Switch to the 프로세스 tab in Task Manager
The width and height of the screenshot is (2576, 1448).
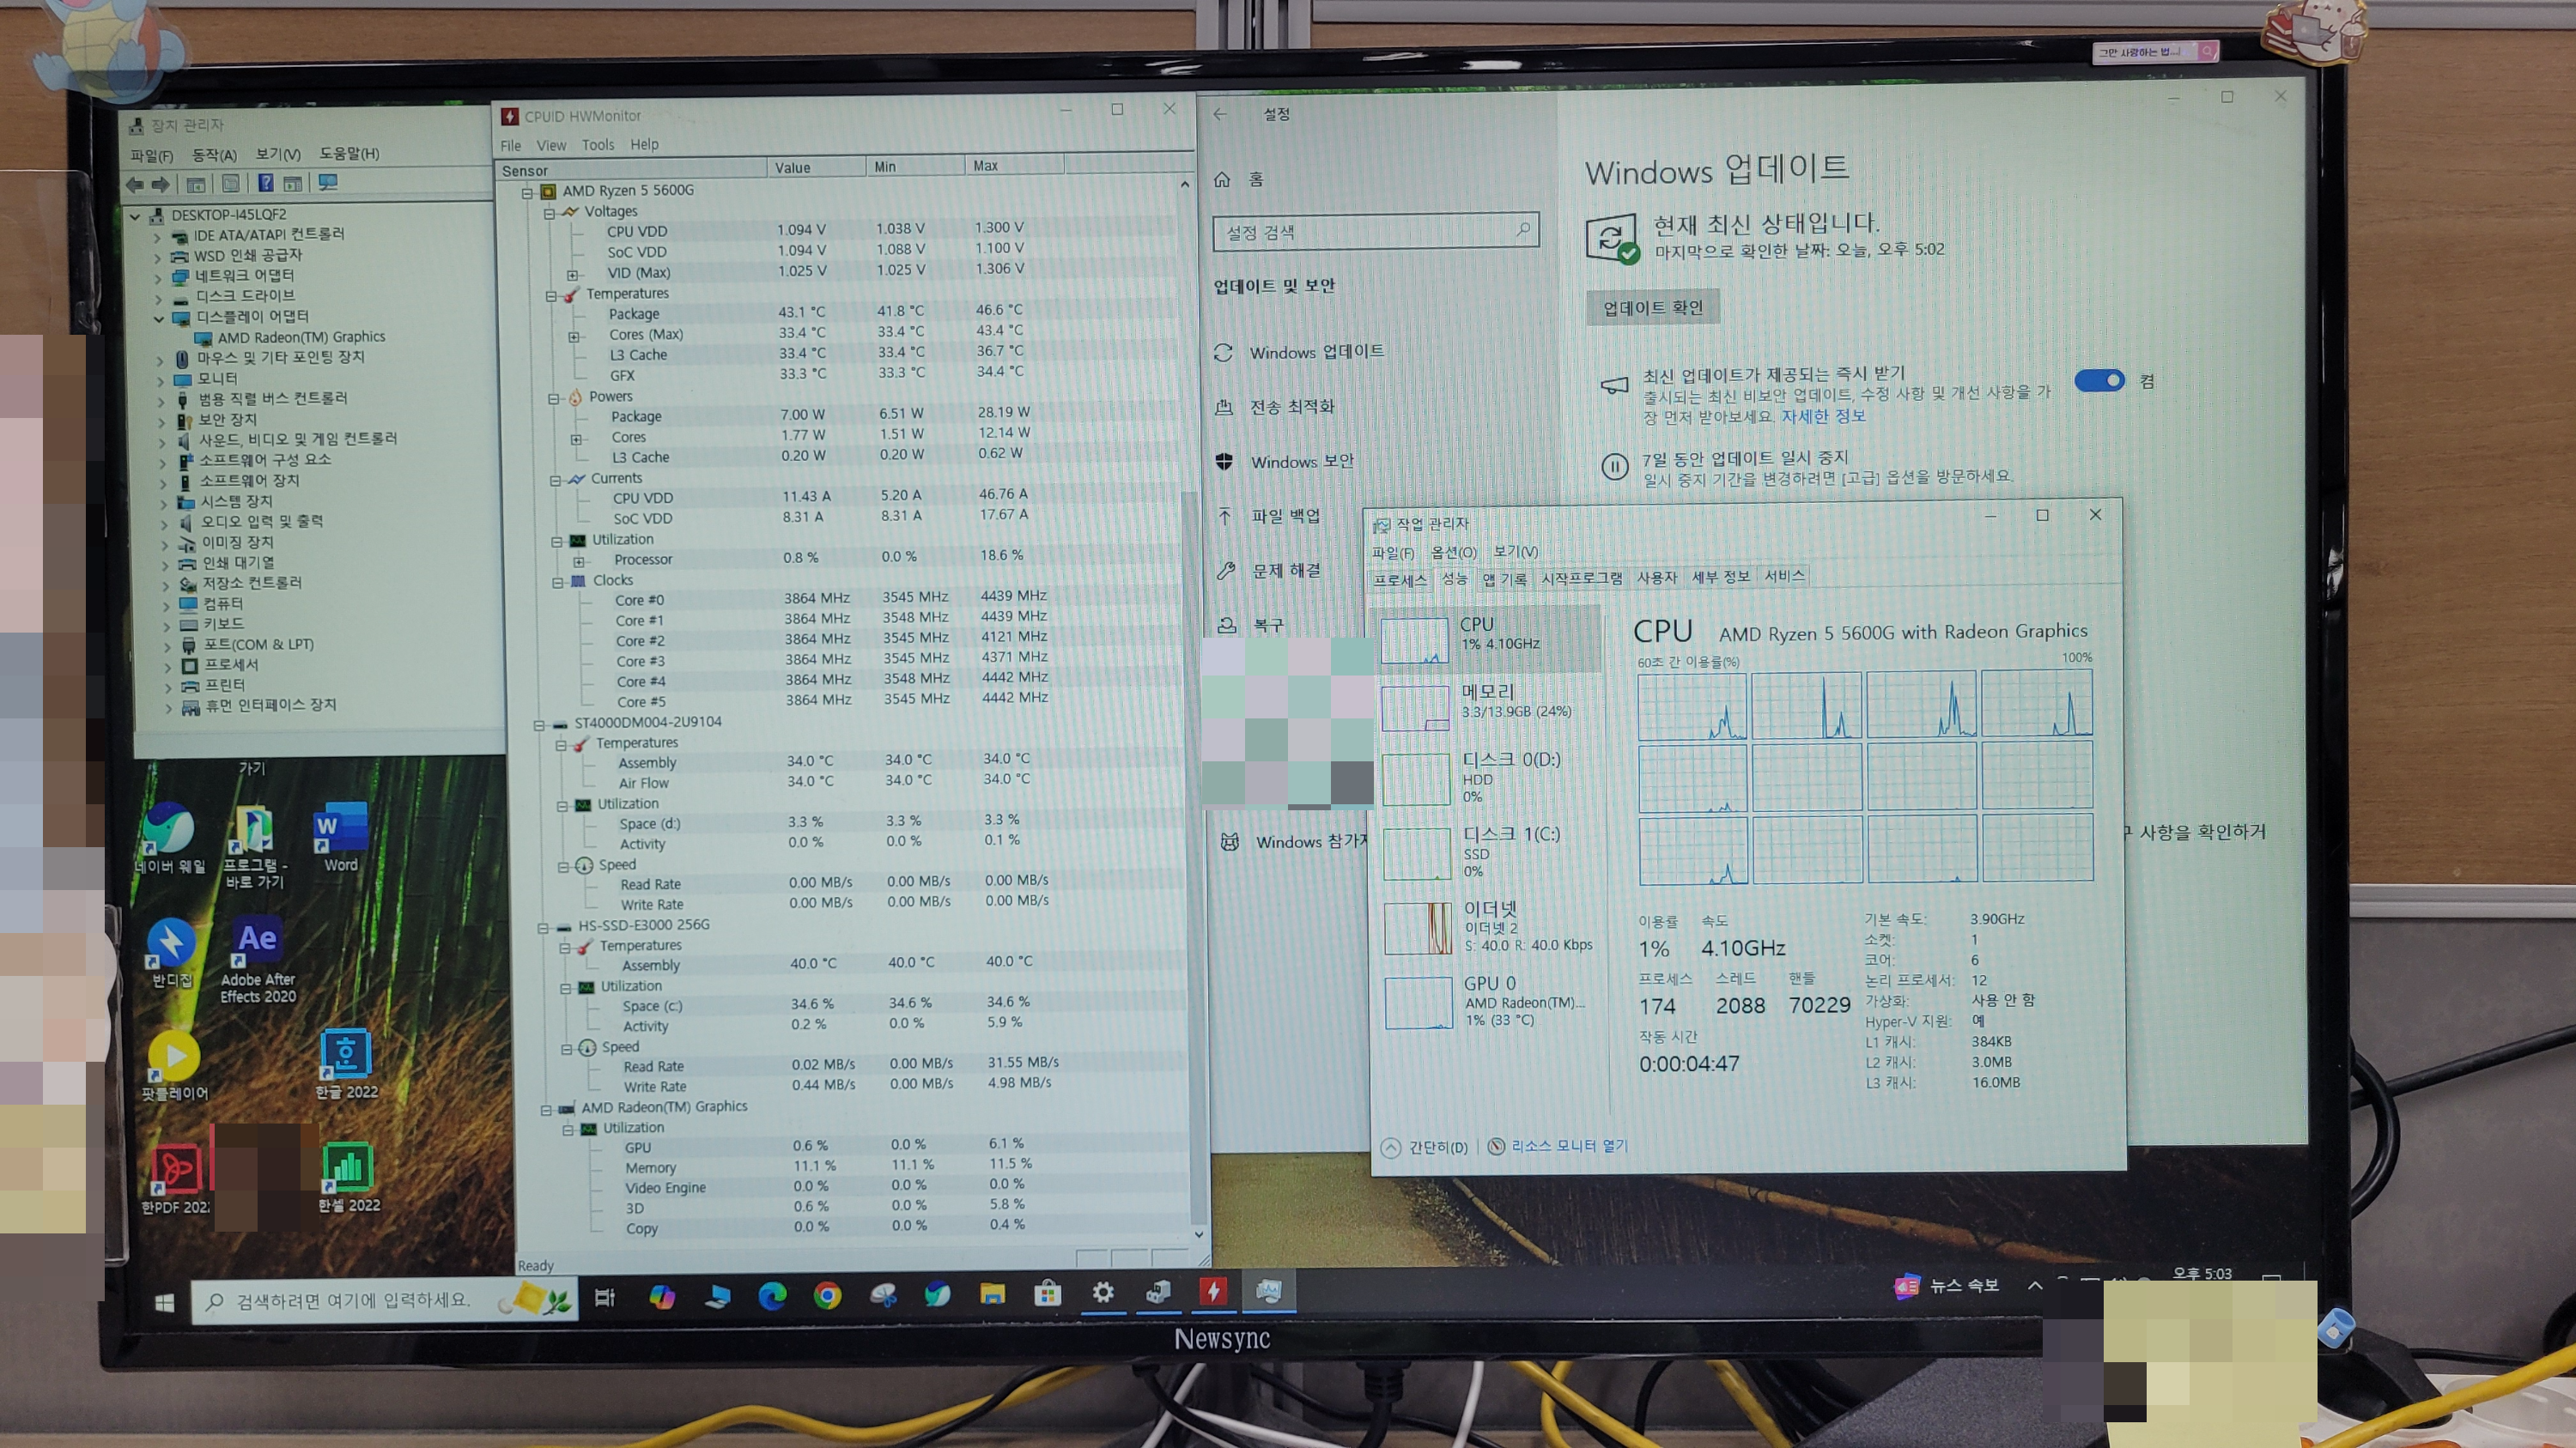(1400, 579)
